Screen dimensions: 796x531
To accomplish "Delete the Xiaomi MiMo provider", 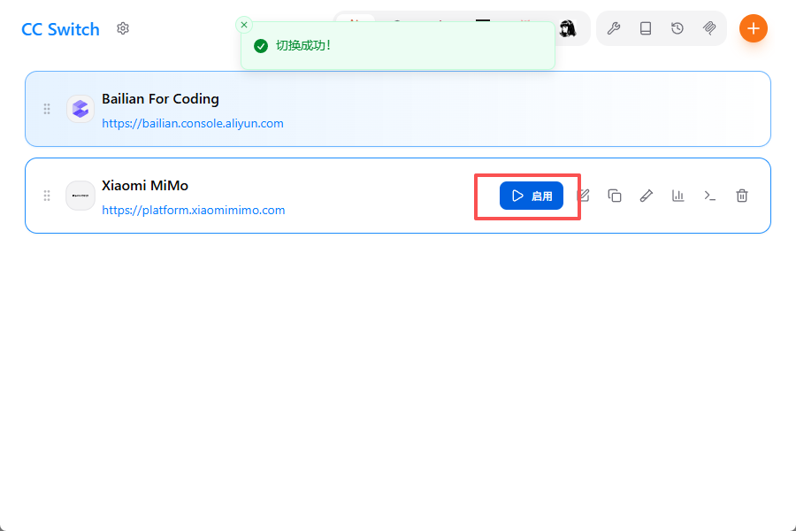I will pyautogui.click(x=742, y=196).
